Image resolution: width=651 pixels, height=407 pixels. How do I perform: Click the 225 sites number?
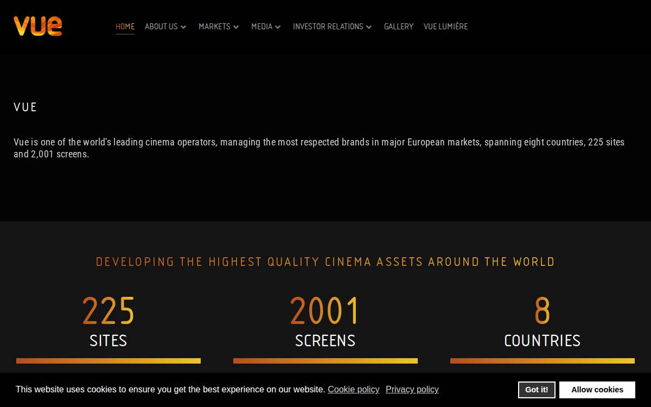click(x=108, y=311)
